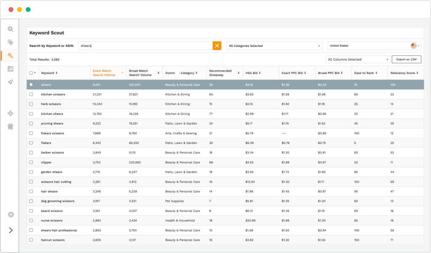
Task: Check the box for hair shears
Action: point(31,192)
